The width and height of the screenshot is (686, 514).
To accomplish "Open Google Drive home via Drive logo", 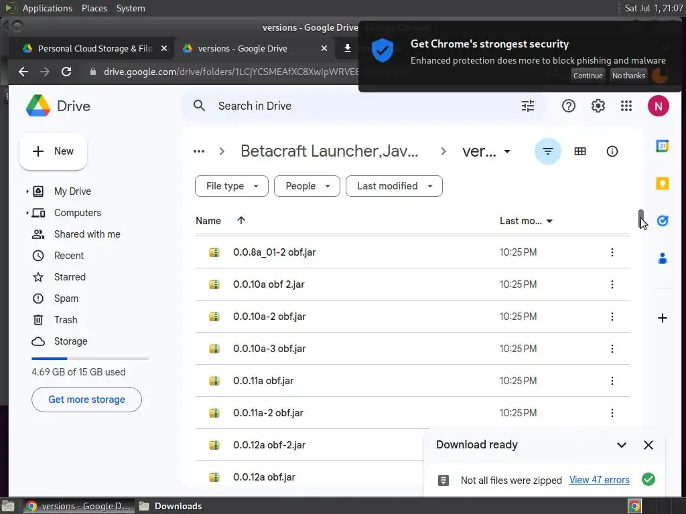I will coord(58,106).
